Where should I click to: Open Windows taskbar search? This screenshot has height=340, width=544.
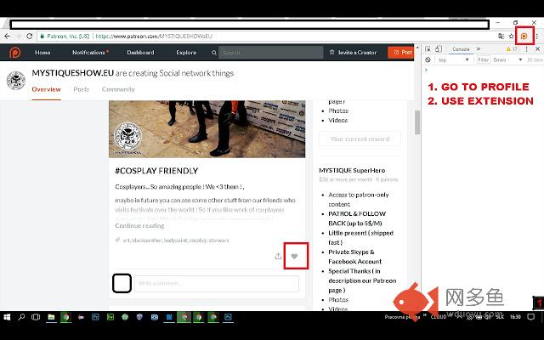21,317
